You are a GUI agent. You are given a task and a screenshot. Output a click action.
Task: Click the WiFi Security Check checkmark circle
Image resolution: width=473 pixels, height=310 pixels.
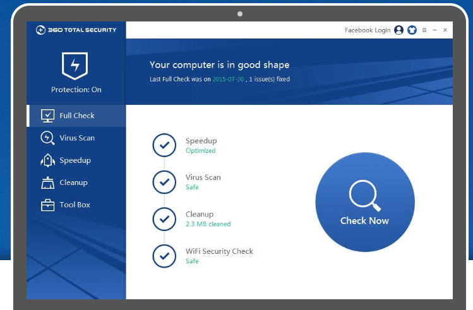click(x=164, y=256)
